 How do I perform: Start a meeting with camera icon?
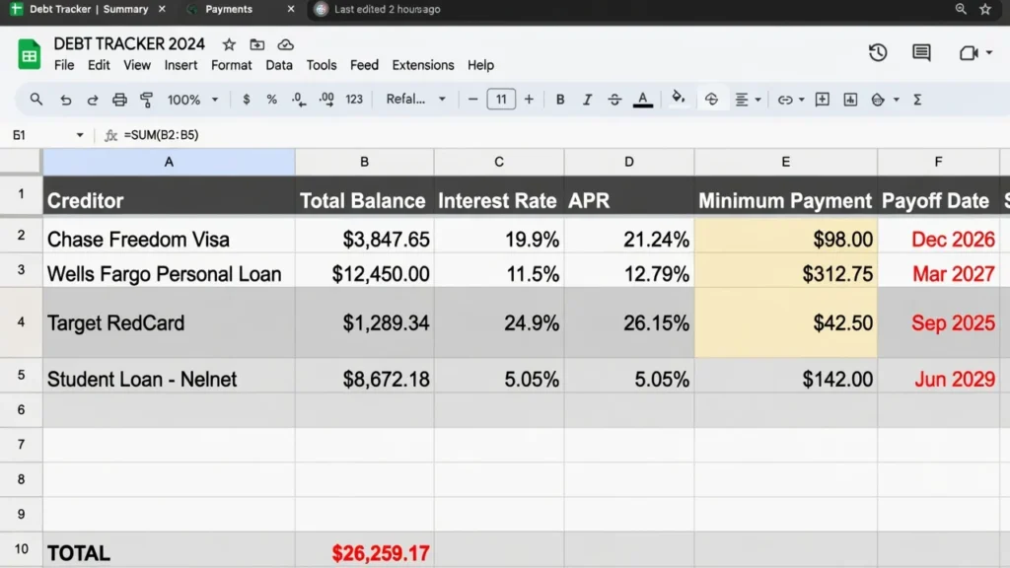tap(969, 53)
